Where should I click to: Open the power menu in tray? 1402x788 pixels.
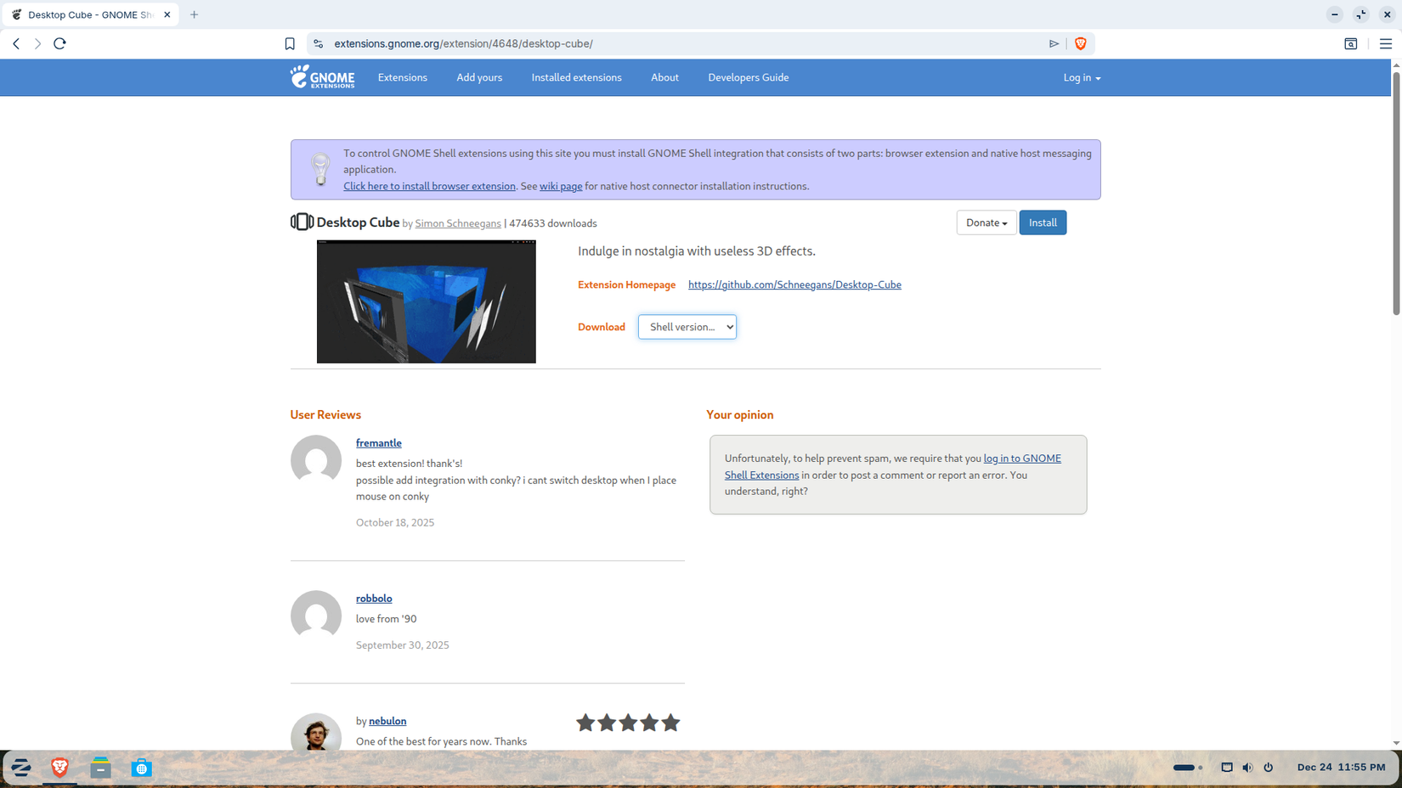pos(1269,768)
